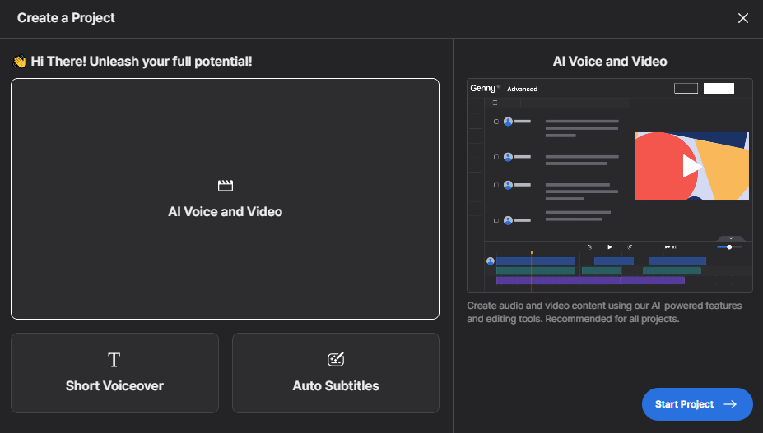Click the white play triangle on the preview video
Screen dimensions: 763x433
691,166
